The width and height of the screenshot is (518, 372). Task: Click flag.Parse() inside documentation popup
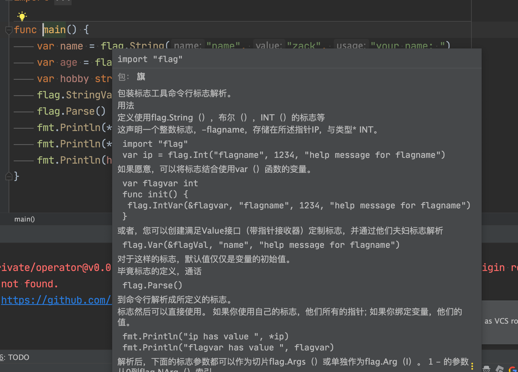[x=152, y=285]
